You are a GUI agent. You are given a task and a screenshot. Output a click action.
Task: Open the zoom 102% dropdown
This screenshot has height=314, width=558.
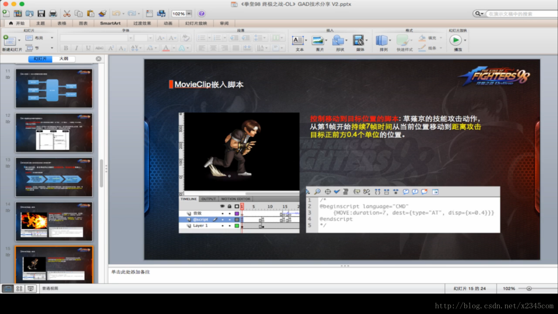(x=188, y=13)
